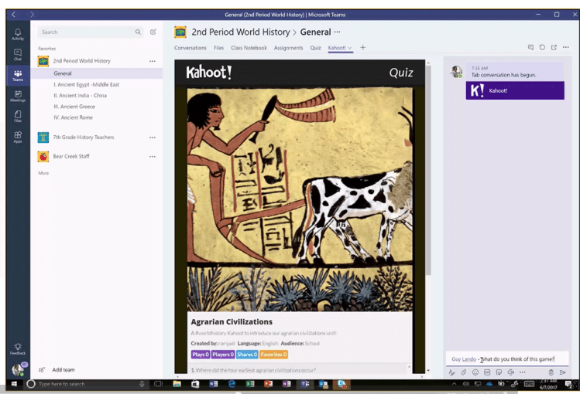
Task: Reload the Kahoot! tab
Action: coord(542,47)
